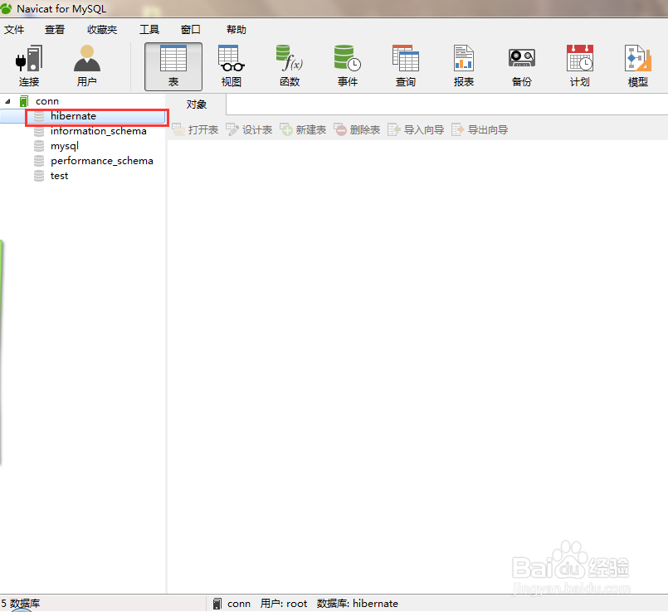Screen dimensions: 668x612
Task: Click New Table (新建表) button
Action: coord(303,130)
